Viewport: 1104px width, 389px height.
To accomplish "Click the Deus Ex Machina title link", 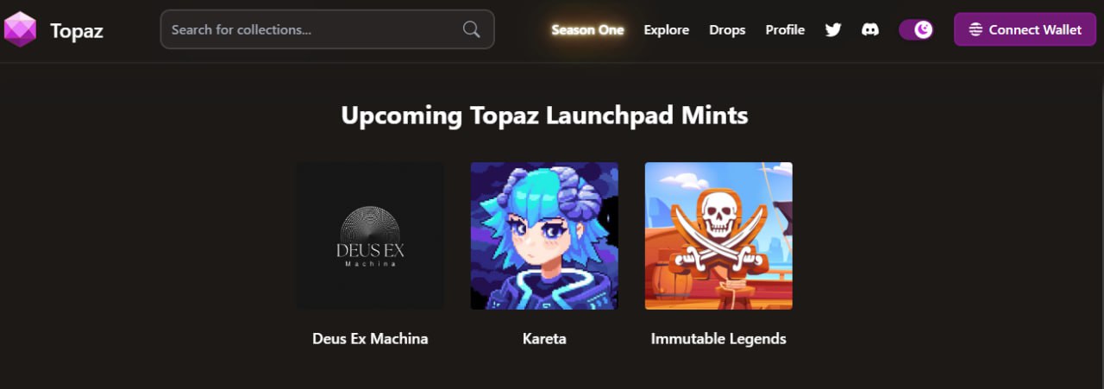I will click(x=370, y=338).
